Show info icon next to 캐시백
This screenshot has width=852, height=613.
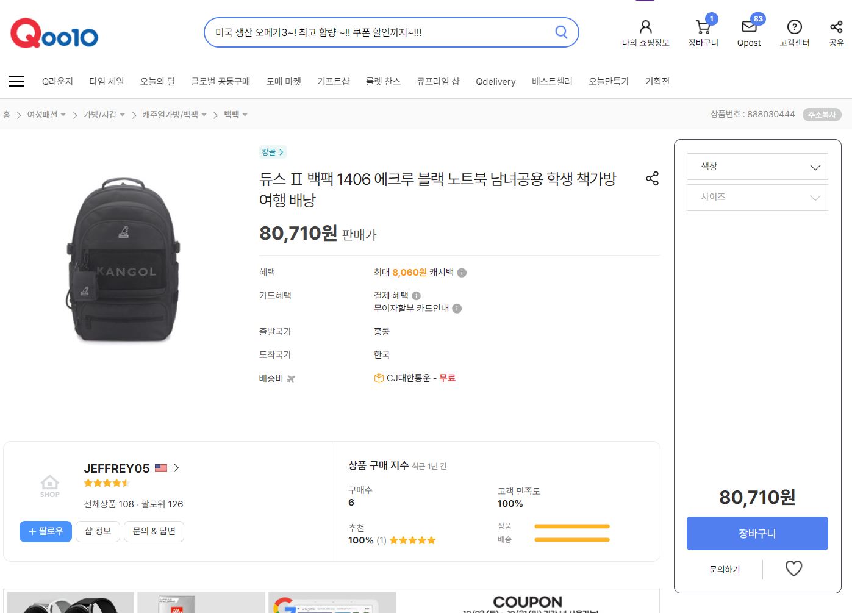[462, 273]
